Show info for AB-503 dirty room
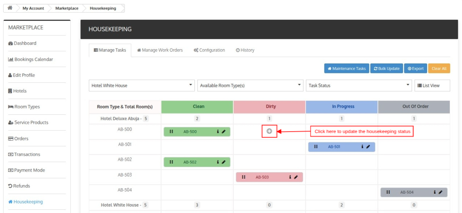Viewport: 462px width, 213px height. (290, 177)
